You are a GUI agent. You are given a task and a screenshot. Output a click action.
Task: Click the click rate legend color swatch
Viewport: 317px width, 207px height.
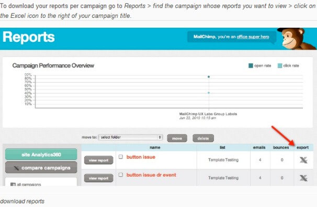click(280, 66)
